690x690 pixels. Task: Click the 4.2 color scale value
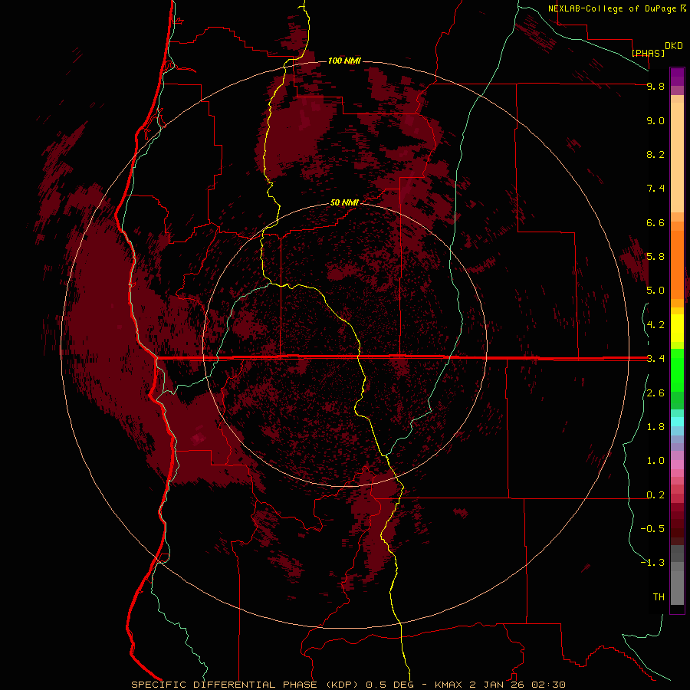(655, 325)
